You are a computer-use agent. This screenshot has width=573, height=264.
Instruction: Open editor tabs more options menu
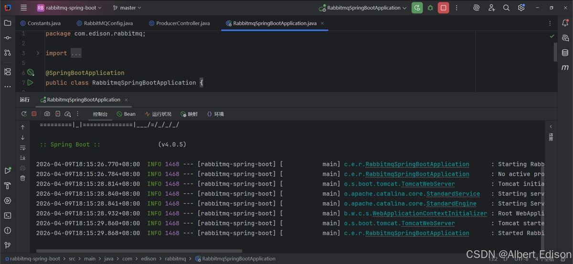coord(551,23)
